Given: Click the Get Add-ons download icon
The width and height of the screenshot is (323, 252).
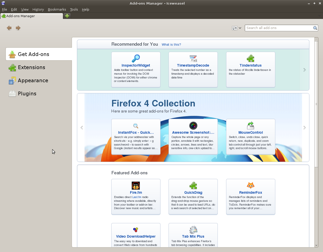Looking at the screenshot, I should 12,54.
